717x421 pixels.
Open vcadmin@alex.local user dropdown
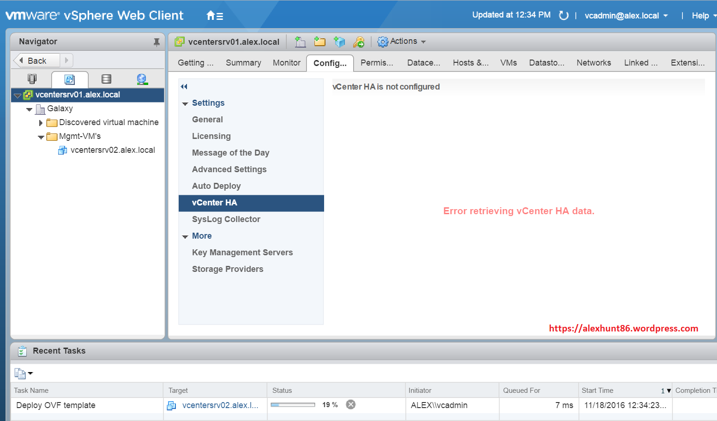click(626, 16)
